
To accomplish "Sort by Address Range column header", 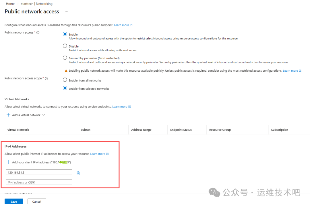I will 141,130.
